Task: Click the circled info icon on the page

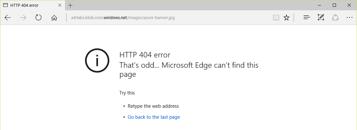Action: tap(96, 60)
